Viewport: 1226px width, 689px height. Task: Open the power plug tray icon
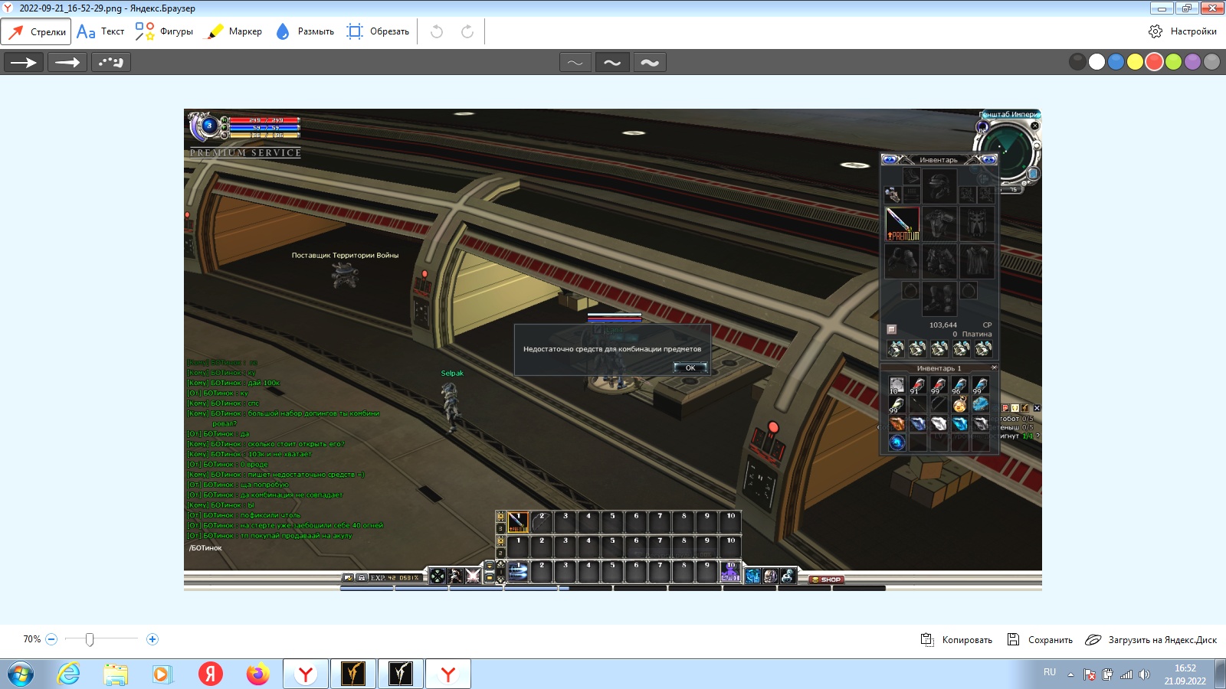1108,674
